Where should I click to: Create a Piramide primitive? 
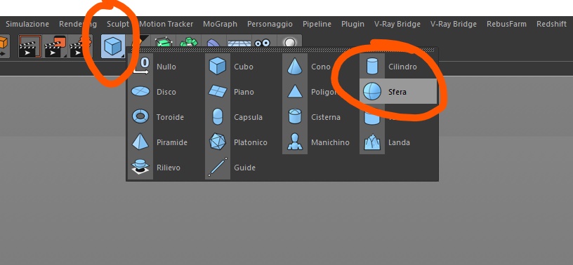click(x=165, y=142)
